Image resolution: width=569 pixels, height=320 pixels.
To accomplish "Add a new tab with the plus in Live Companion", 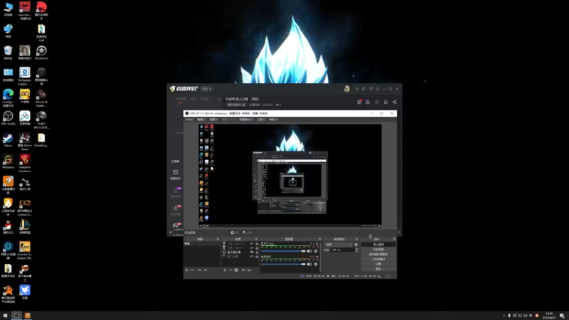I will 219,99.
